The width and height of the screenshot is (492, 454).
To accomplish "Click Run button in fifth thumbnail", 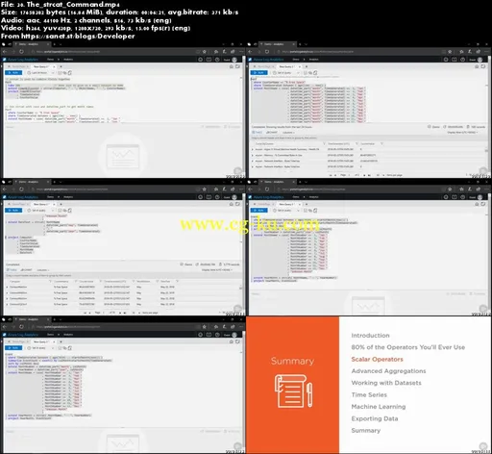I will [13, 348].
